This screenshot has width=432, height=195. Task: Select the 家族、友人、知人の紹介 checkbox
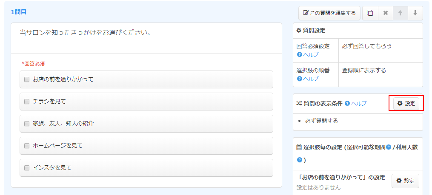pos(27,124)
